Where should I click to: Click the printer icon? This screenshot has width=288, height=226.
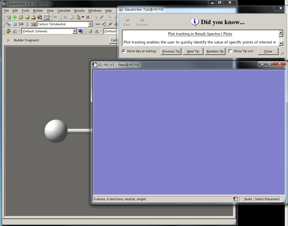[33, 17]
